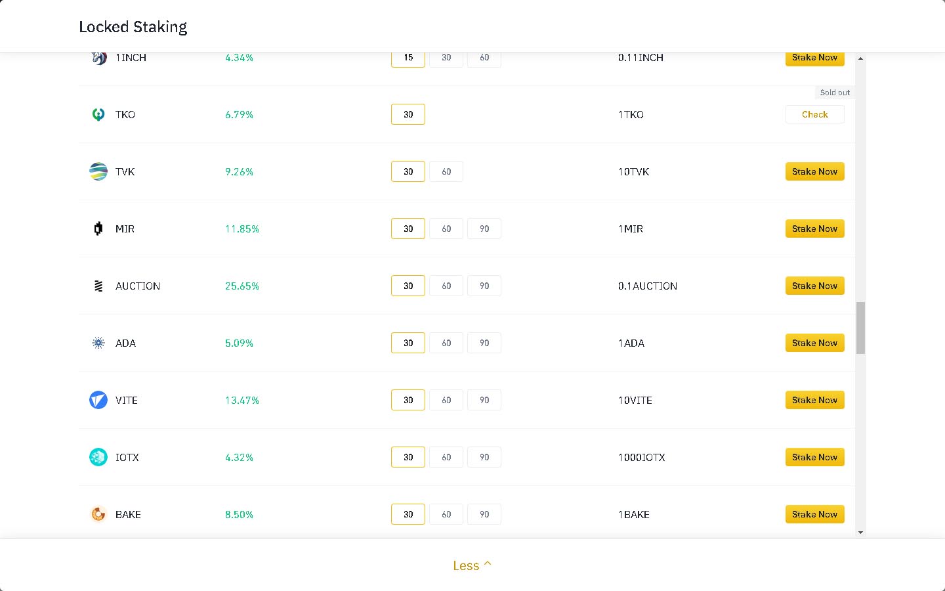The height and width of the screenshot is (591, 945).
Task: Click Stake Now for 1INCH
Action: 814,58
